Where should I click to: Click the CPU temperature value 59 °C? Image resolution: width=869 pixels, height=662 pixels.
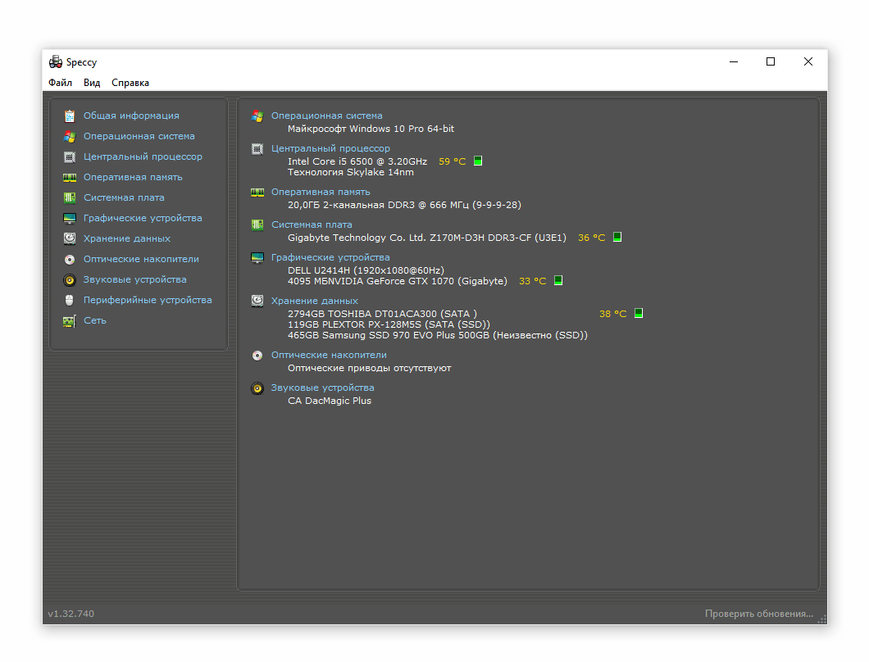(453, 161)
